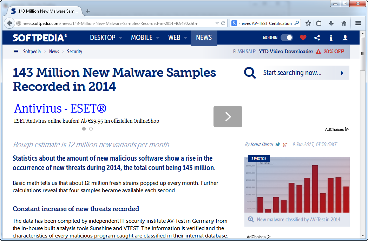Viewport: 368px width, 241px height.
Task: Click the heart favorites icon in header
Action: (x=303, y=38)
